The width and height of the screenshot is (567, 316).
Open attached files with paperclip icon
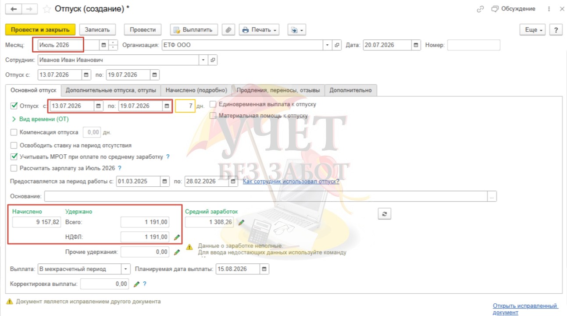coord(228,30)
